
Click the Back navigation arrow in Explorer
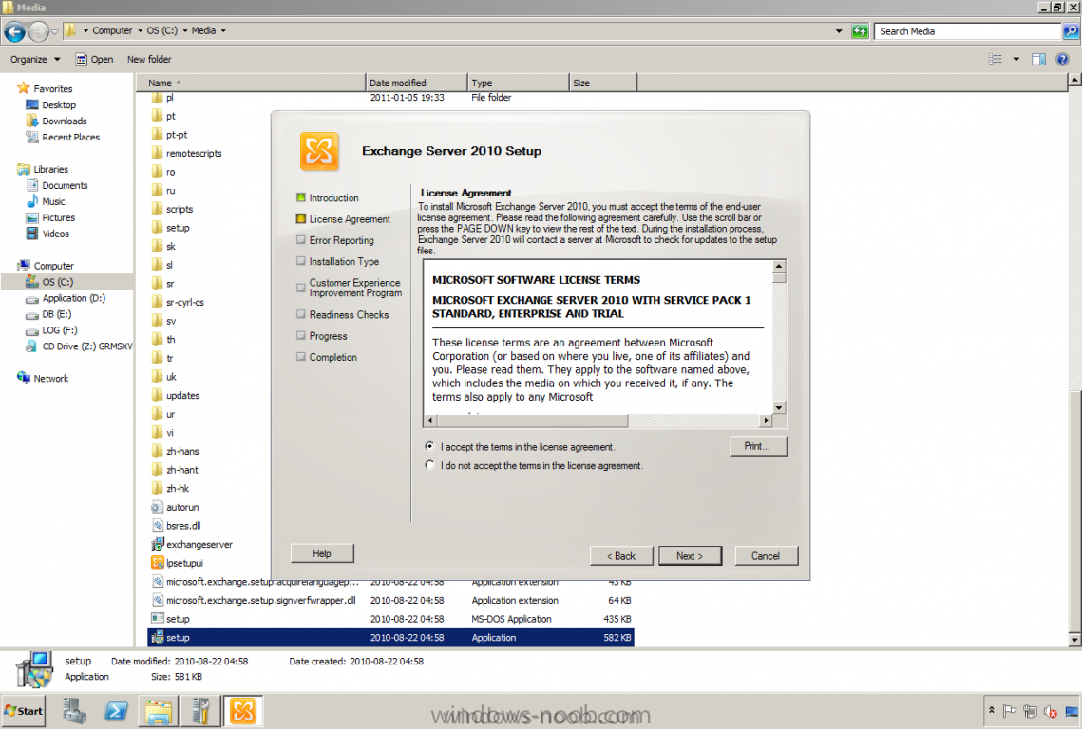(x=14, y=31)
